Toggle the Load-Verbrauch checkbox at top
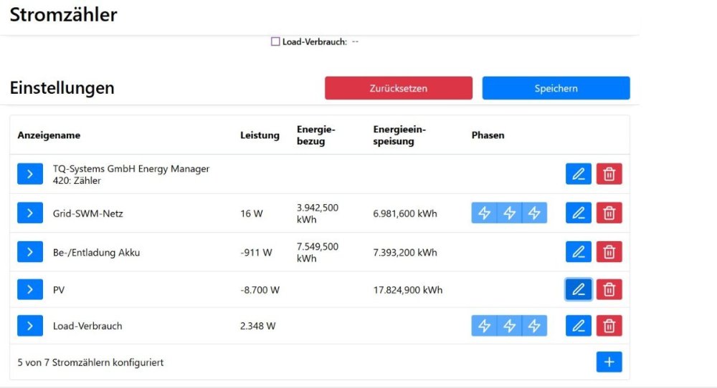The height and width of the screenshot is (388, 717). [275, 42]
